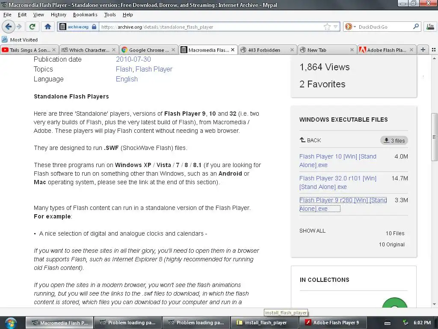Click the scrollbar up arrow
The width and height of the screenshot is (438, 329).
(x=435, y=58)
